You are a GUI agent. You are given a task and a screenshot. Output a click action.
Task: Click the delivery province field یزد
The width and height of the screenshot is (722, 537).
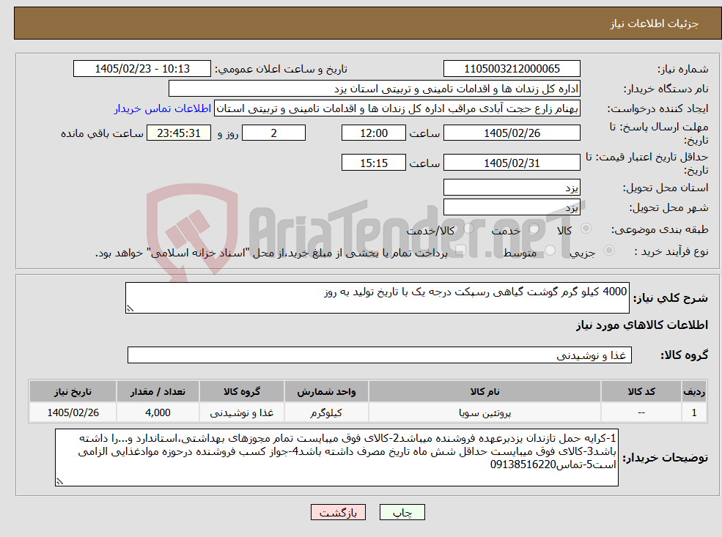(512, 188)
